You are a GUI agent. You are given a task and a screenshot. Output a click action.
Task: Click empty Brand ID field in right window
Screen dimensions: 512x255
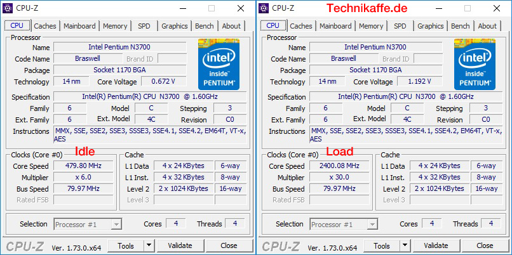pos(428,58)
